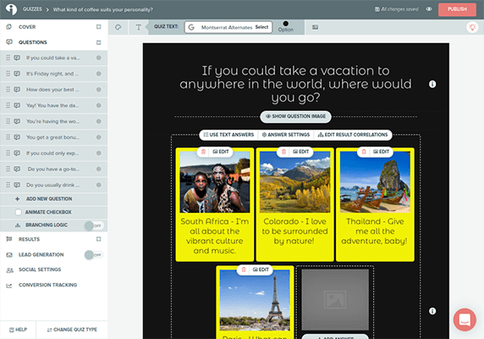Delete the Eiffel Tower answer
484x339 pixels.
pyautogui.click(x=244, y=270)
